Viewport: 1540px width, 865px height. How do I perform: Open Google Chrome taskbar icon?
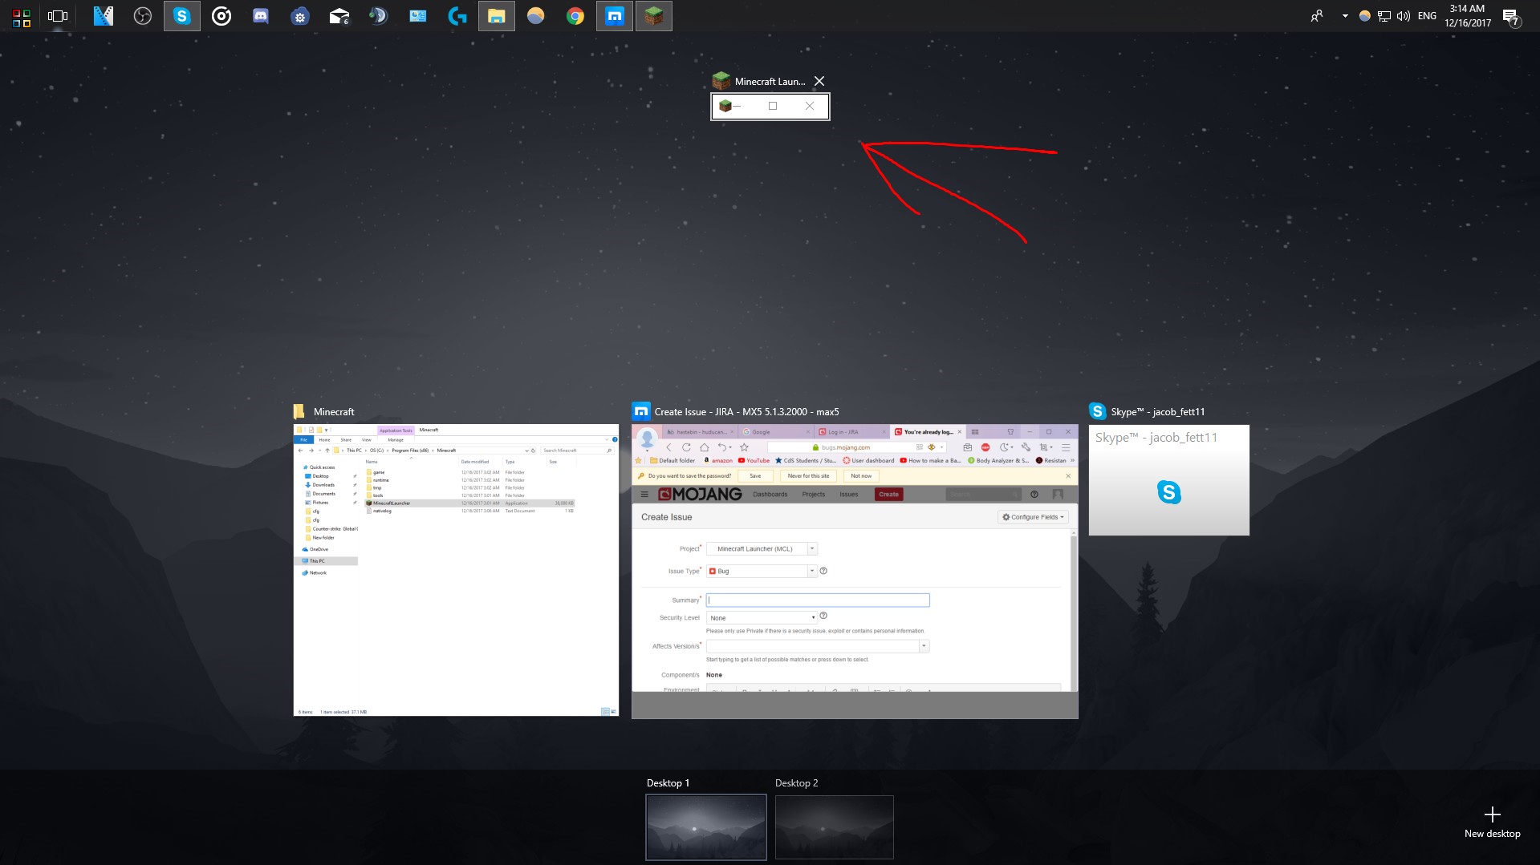[575, 16]
